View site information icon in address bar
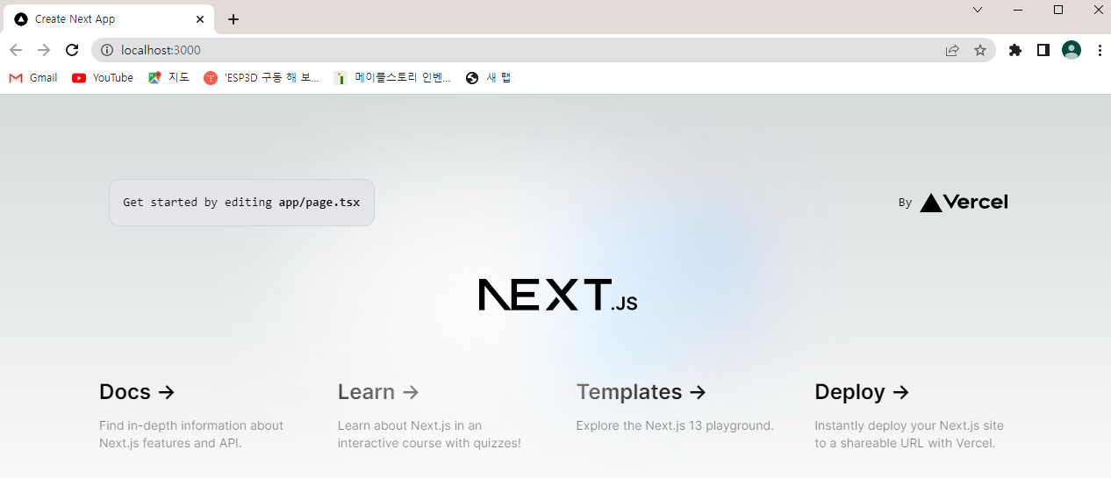Viewport: 1111px width, 478px height. 107,50
